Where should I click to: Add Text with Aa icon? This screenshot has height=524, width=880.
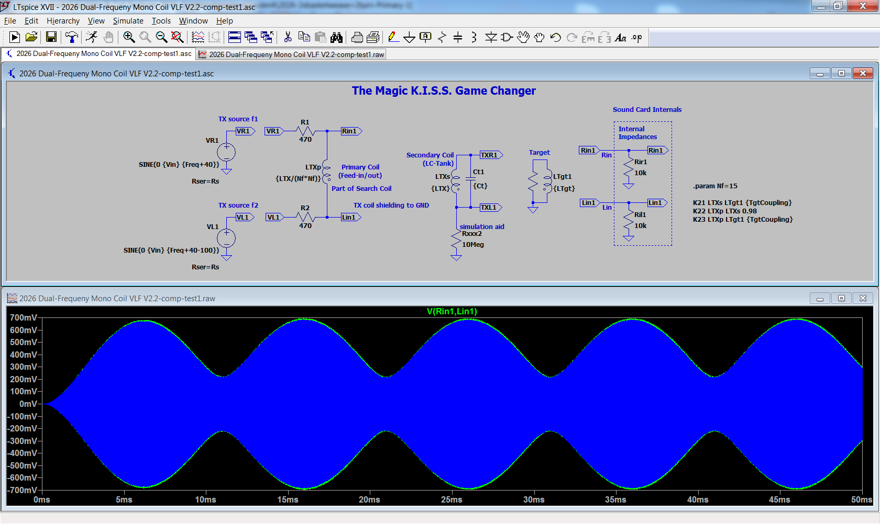coord(621,37)
